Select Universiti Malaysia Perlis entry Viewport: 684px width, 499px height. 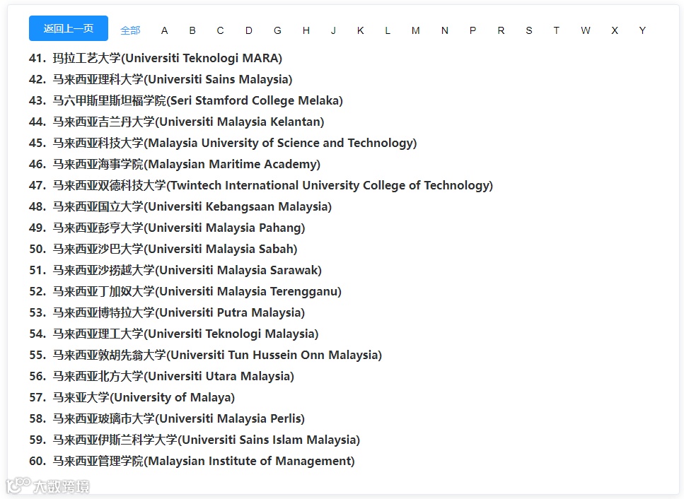pyautogui.click(x=167, y=418)
